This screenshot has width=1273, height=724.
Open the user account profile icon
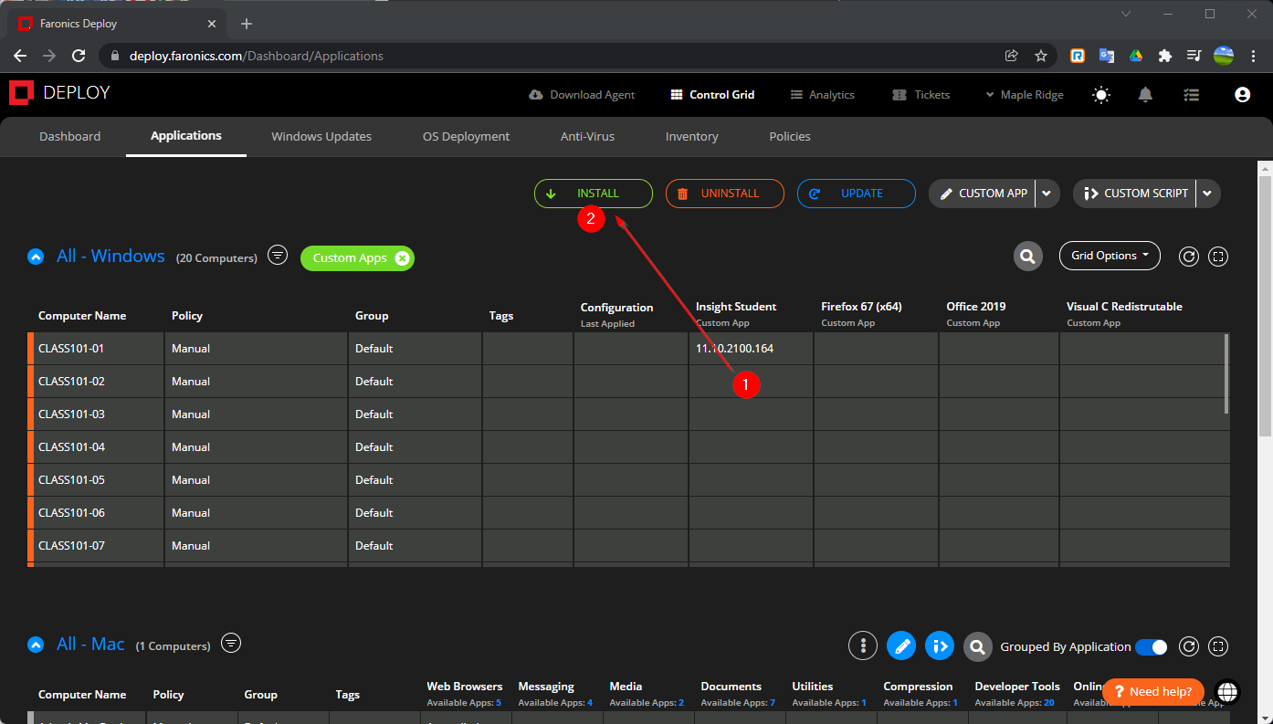pos(1241,95)
